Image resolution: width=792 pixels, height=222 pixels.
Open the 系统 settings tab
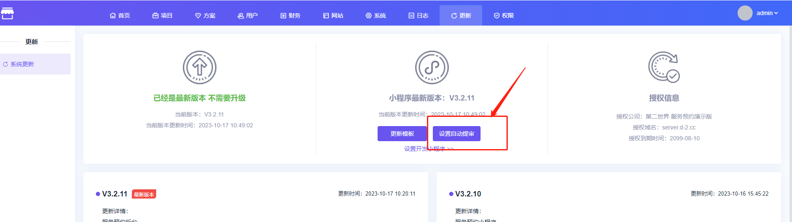pyautogui.click(x=376, y=15)
